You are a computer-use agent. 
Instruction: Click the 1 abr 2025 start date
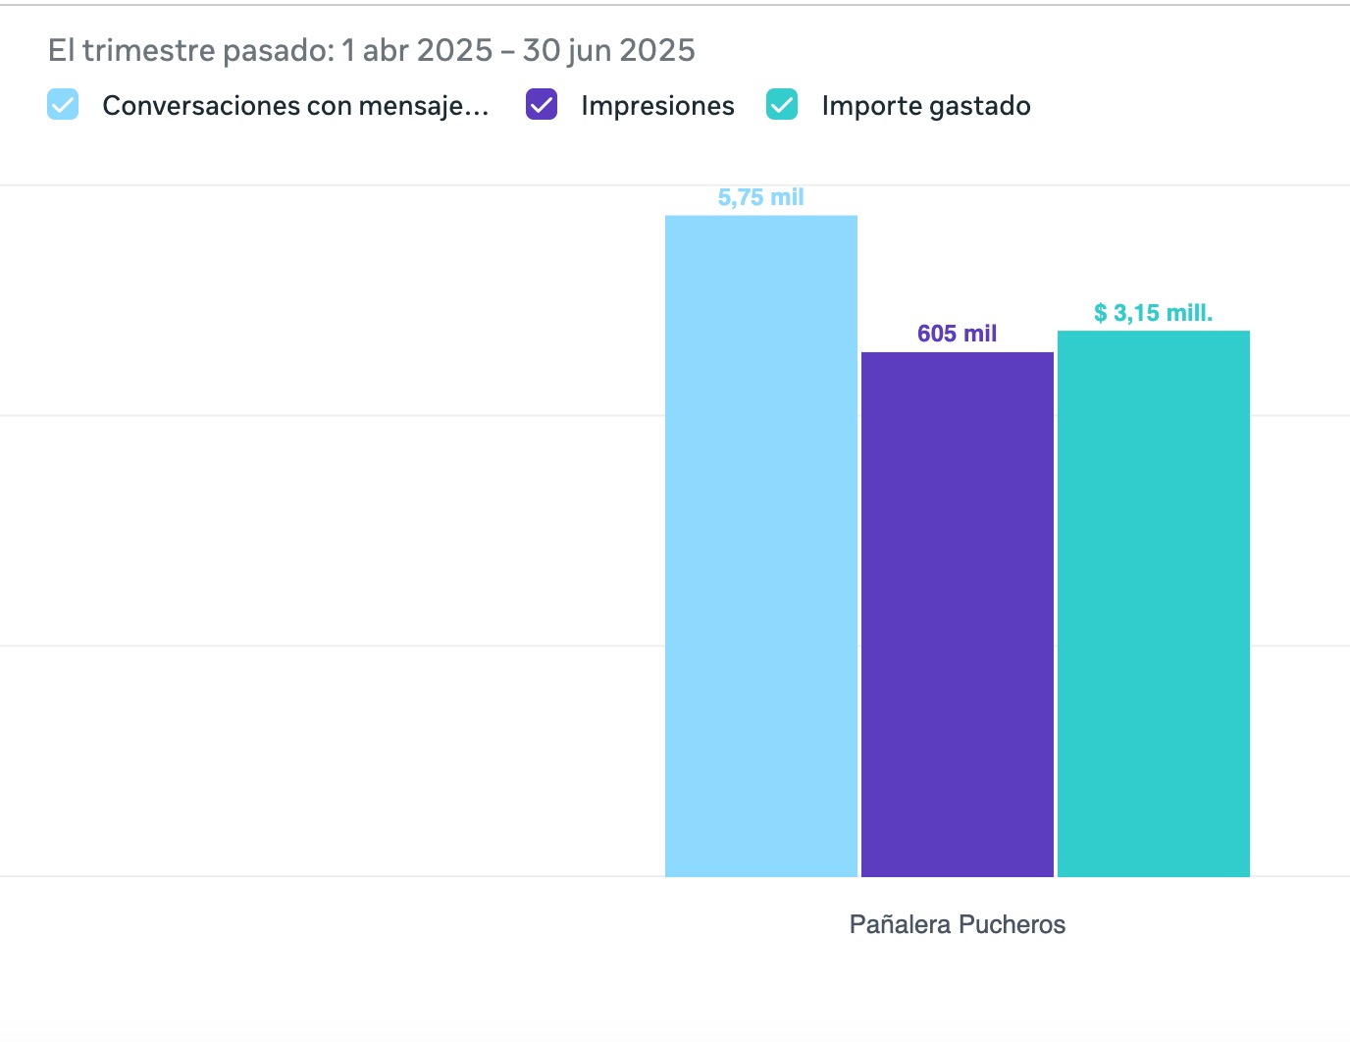pos(417,50)
